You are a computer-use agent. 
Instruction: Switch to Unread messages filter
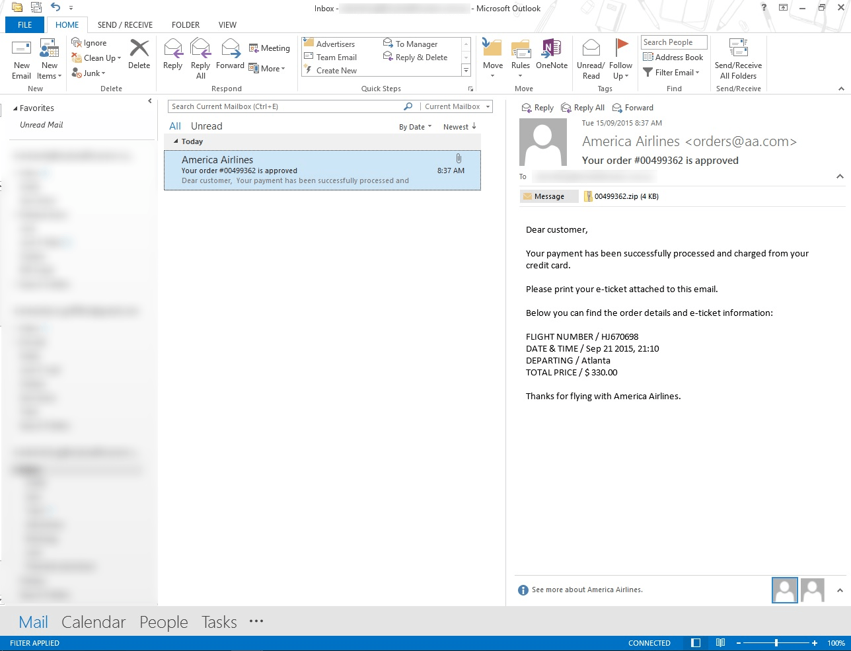click(206, 126)
